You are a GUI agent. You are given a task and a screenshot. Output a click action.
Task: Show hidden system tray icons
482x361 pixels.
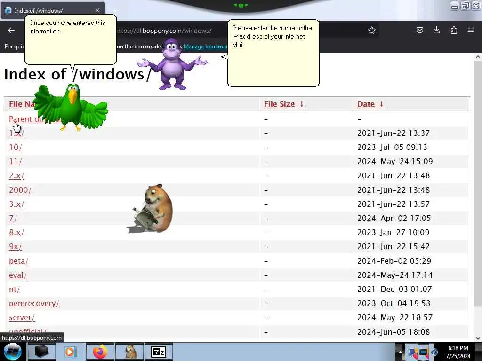coord(400,352)
